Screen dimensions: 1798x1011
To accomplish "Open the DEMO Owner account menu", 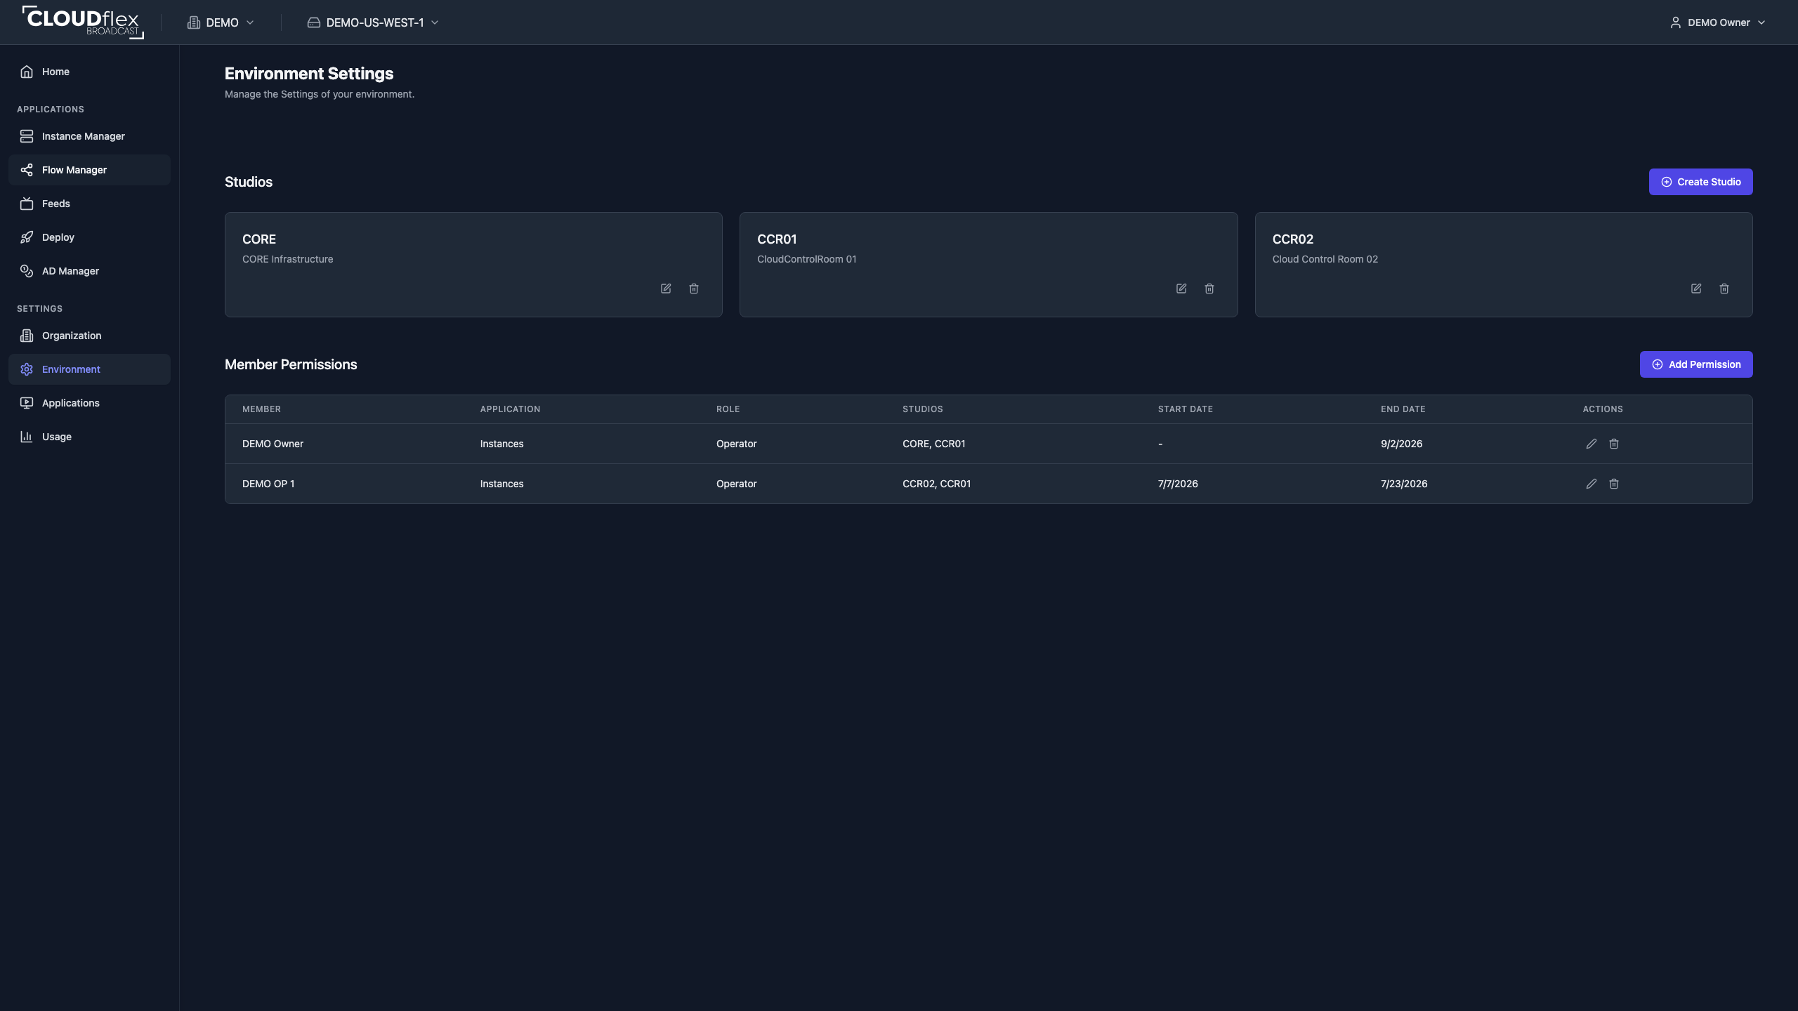I will coord(1718,22).
